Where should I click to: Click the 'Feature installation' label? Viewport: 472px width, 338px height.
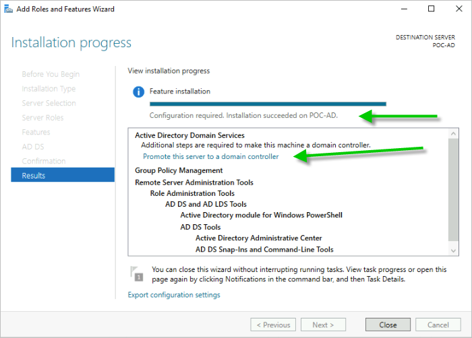180,92
